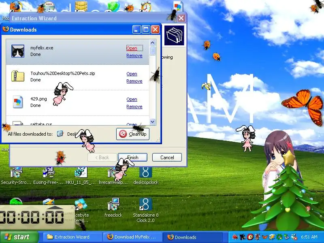Open the myfelix.exe download
The height and width of the screenshot is (243, 324).
pos(132,48)
